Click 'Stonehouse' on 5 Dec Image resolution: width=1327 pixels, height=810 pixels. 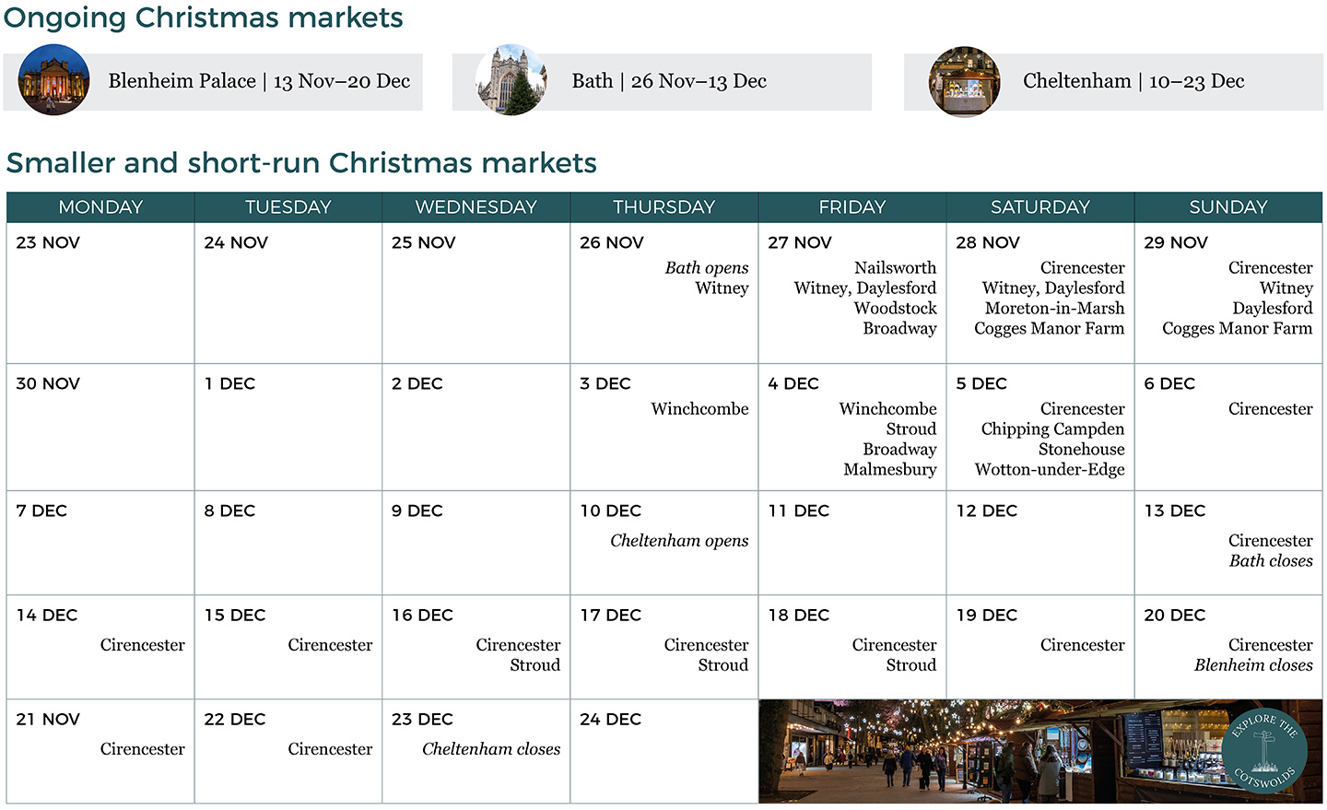coord(1082,450)
